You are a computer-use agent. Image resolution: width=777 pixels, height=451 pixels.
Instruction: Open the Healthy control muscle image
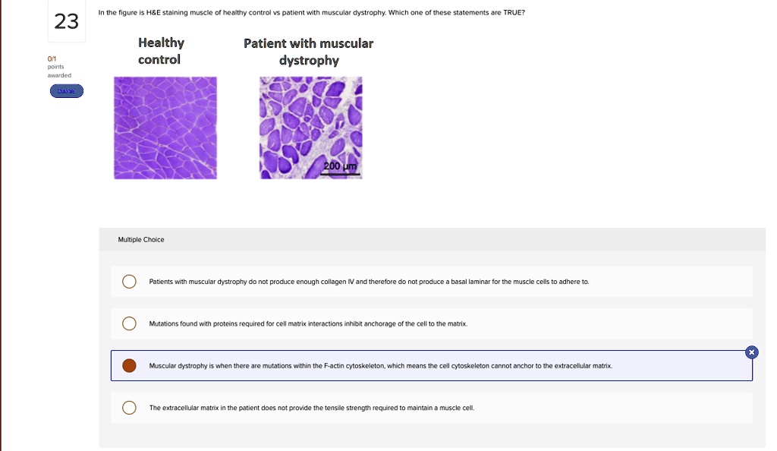point(165,127)
